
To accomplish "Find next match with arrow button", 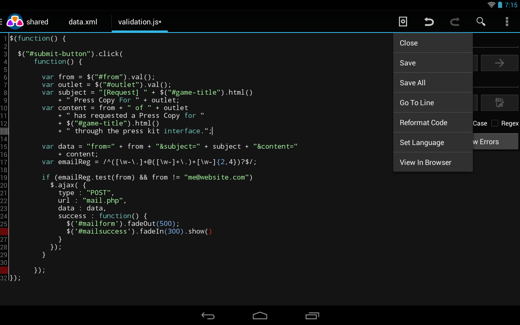I will [499, 63].
